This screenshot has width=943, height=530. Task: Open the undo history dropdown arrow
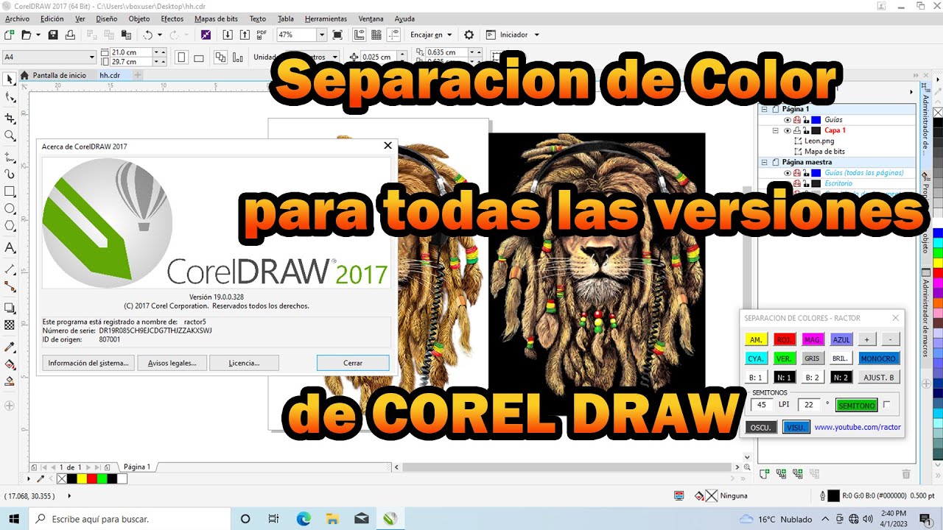tap(160, 35)
